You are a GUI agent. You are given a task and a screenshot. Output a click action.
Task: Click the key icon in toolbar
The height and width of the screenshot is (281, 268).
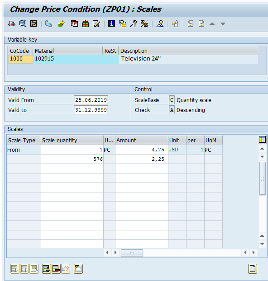click(134, 23)
